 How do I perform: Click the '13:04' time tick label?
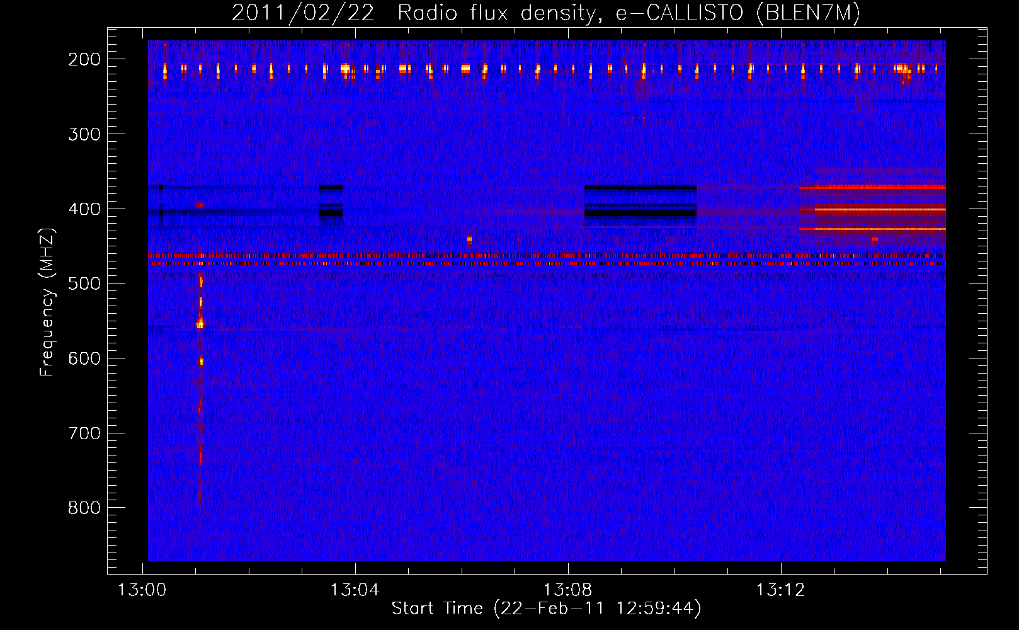[x=355, y=590]
